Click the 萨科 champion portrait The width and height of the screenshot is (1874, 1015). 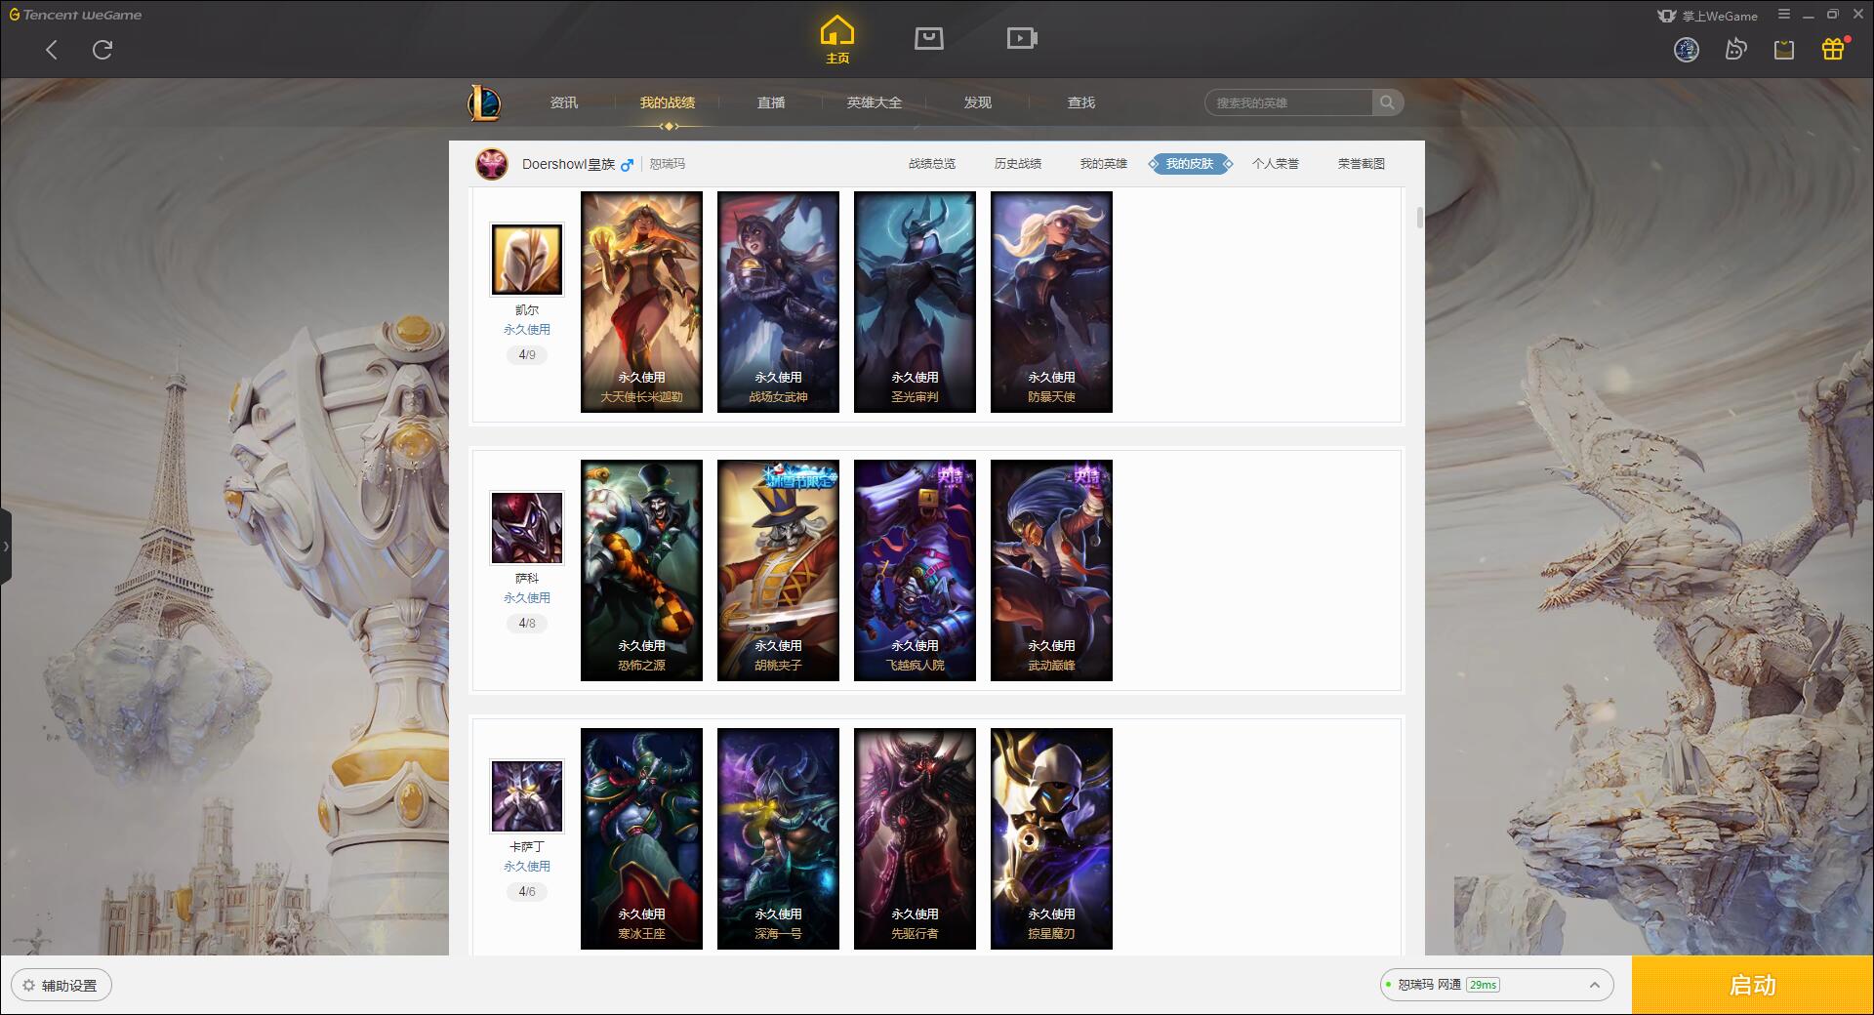[527, 528]
